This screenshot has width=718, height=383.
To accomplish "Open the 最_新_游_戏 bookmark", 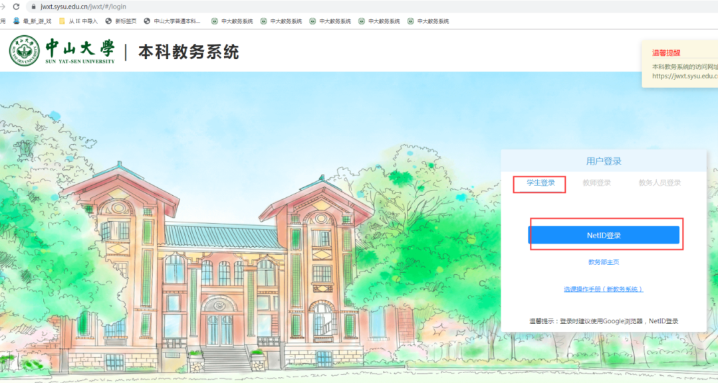I will pyautogui.click(x=33, y=21).
